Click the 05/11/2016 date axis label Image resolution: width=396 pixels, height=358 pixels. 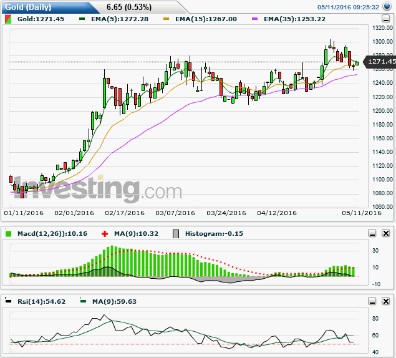point(362,213)
